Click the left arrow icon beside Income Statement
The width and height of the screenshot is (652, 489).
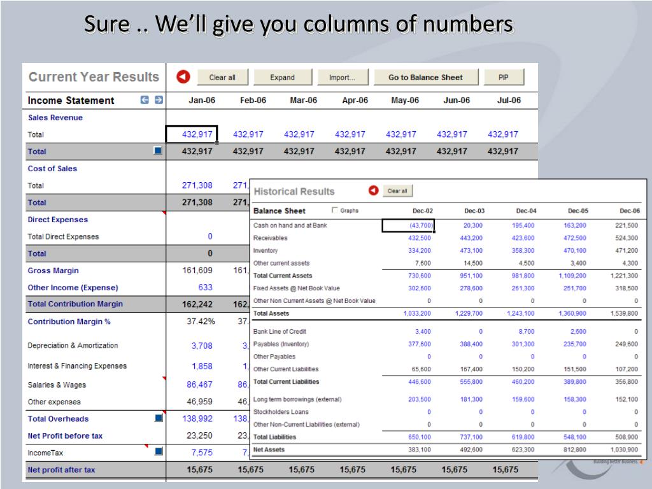click(x=145, y=100)
